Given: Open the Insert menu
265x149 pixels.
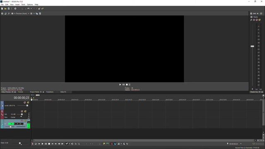Looking at the screenshot, I should click(x=17, y=5).
